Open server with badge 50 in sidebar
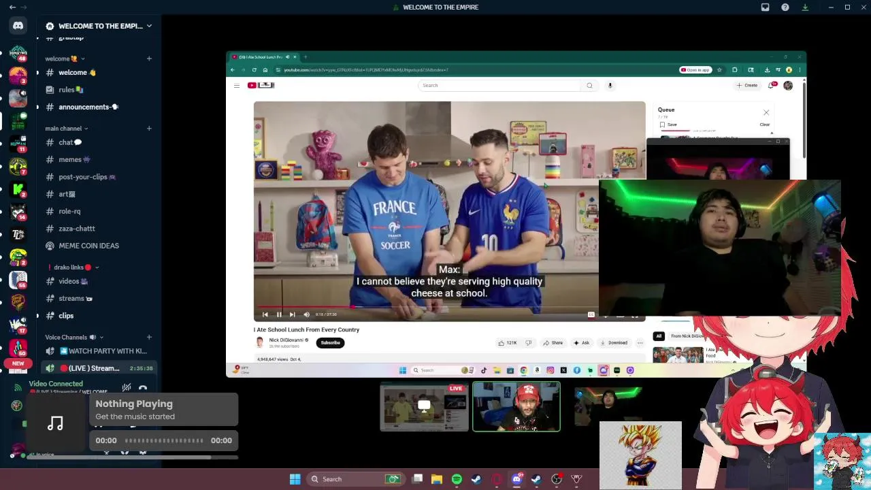This screenshot has width=871, height=490. (18, 348)
